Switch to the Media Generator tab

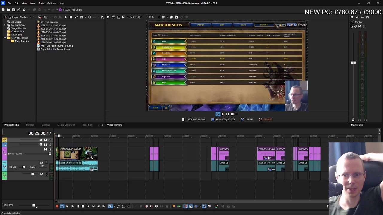pyautogui.click(x=66, y=125)
